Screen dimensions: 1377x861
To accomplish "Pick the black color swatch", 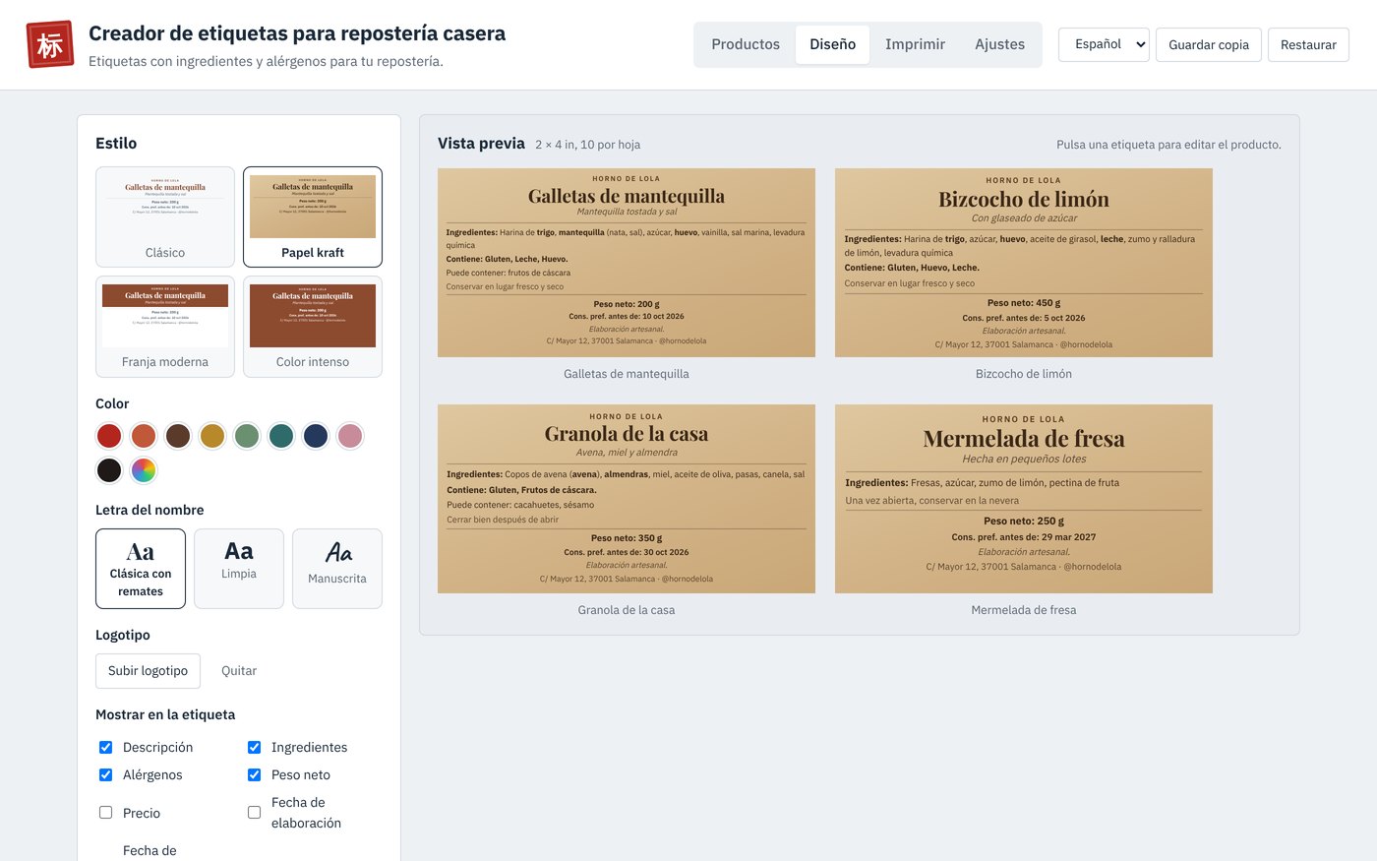I will coord(109,470).
